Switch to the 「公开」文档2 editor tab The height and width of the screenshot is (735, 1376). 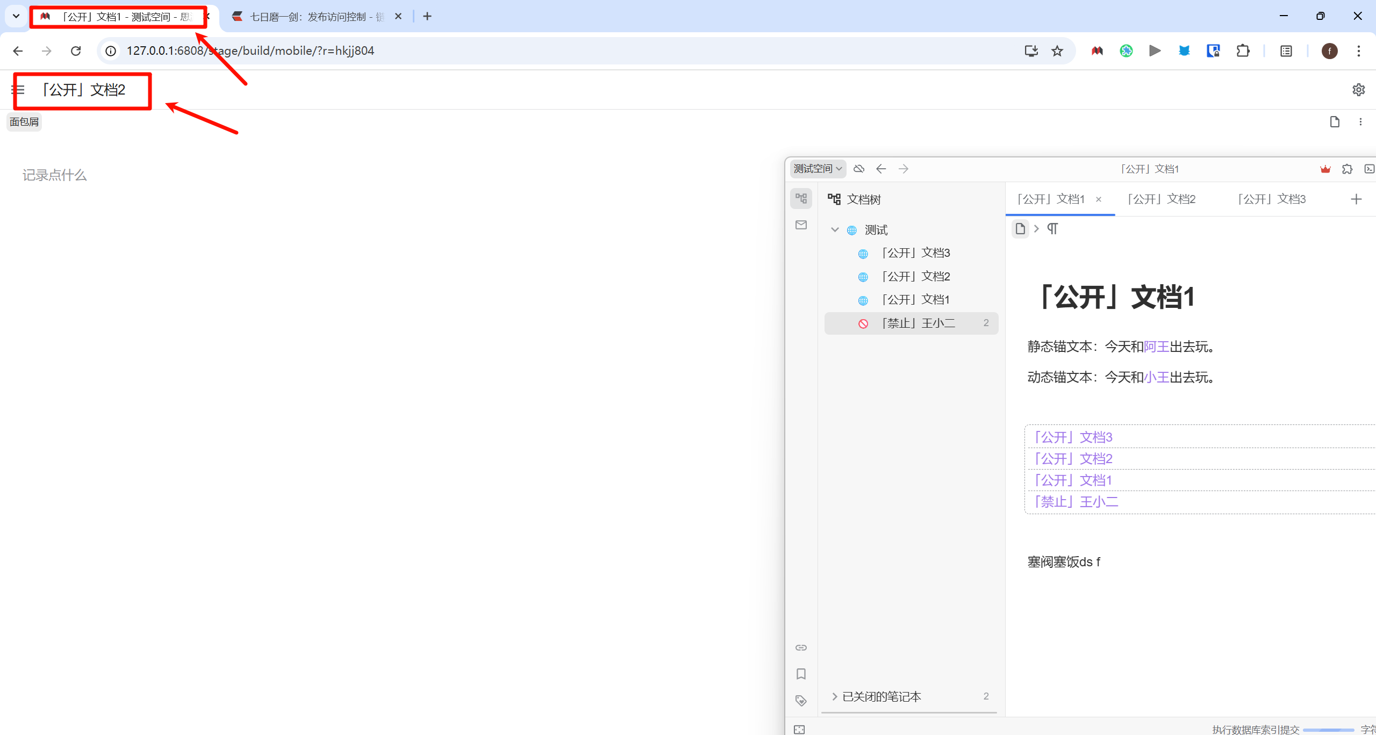[x=1161, y=199]
